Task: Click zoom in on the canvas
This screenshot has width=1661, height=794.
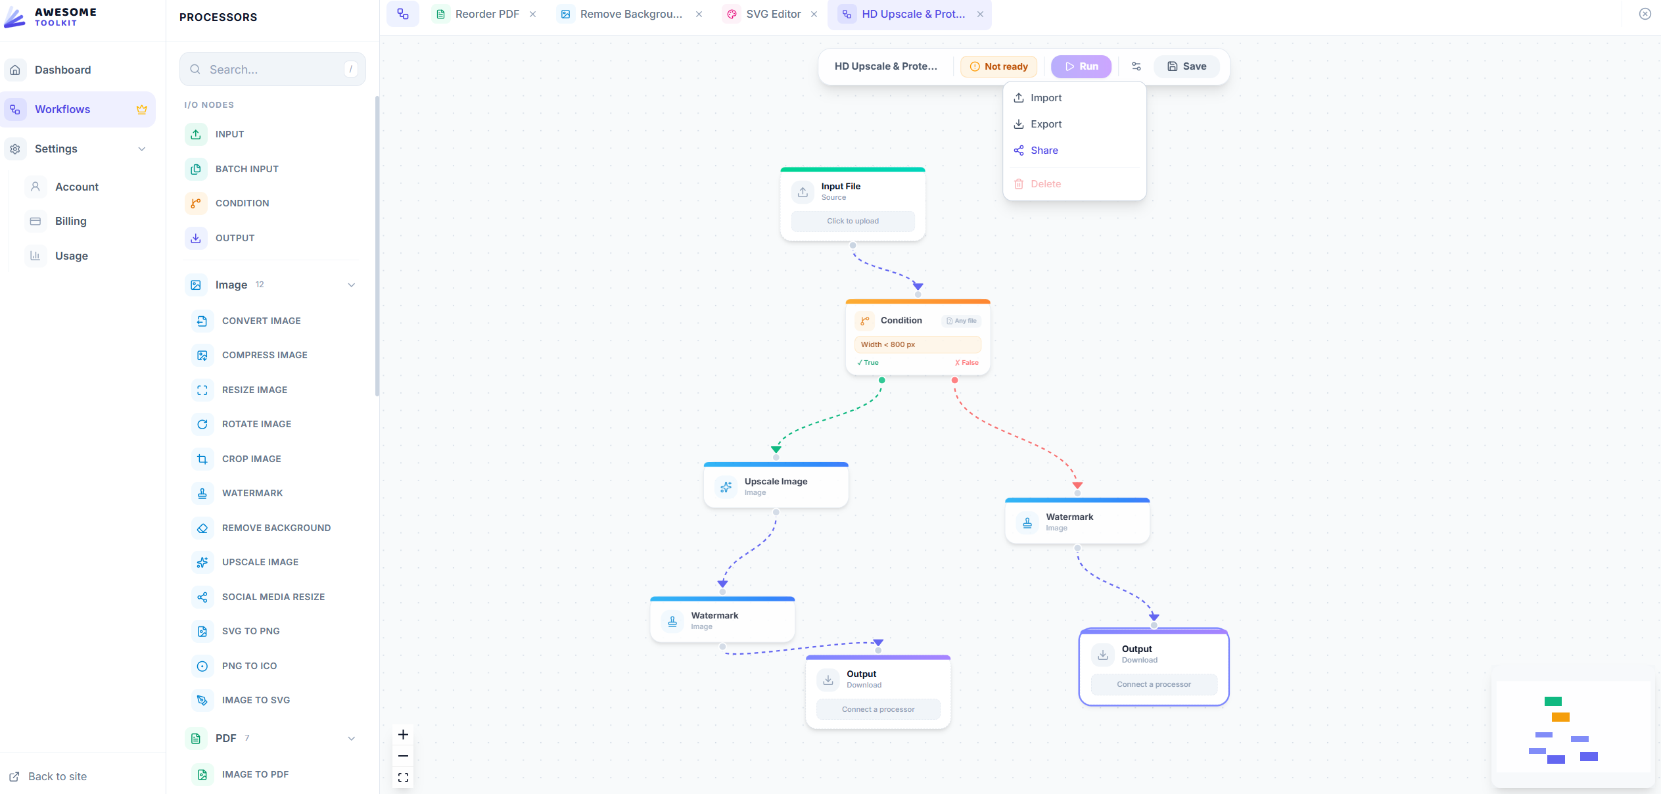Action: click(x=403, y=734)
